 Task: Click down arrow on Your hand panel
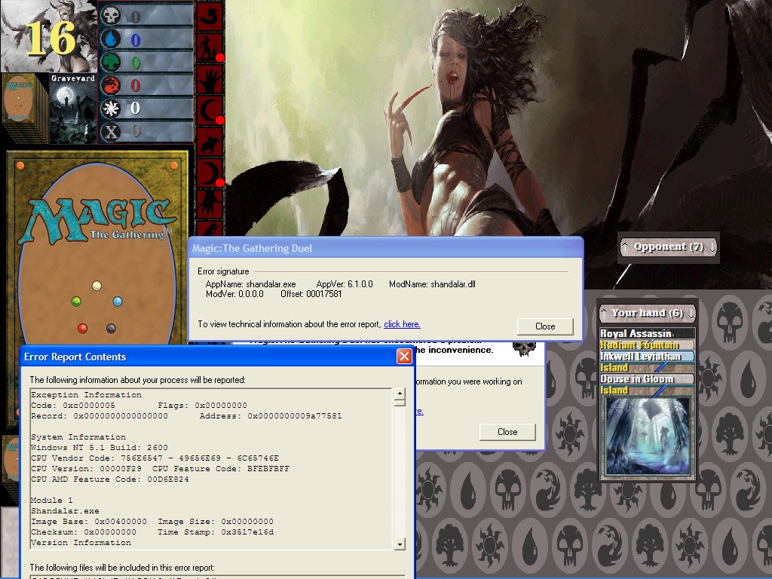[691, 313]
